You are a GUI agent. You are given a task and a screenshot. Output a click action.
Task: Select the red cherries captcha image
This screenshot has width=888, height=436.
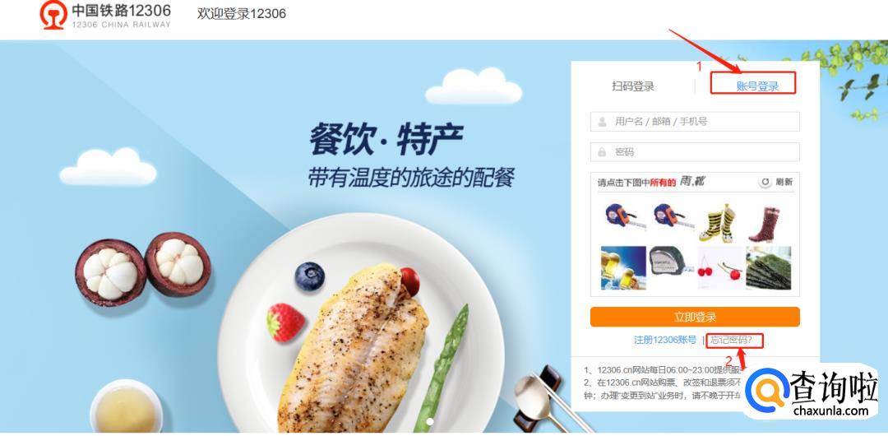719,267
